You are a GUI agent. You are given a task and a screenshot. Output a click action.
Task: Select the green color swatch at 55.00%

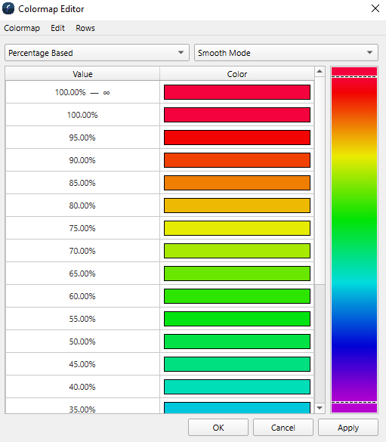237,319
